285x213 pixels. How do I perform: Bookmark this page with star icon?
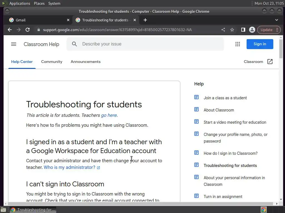pyautogui.click(x=232, y=30)
